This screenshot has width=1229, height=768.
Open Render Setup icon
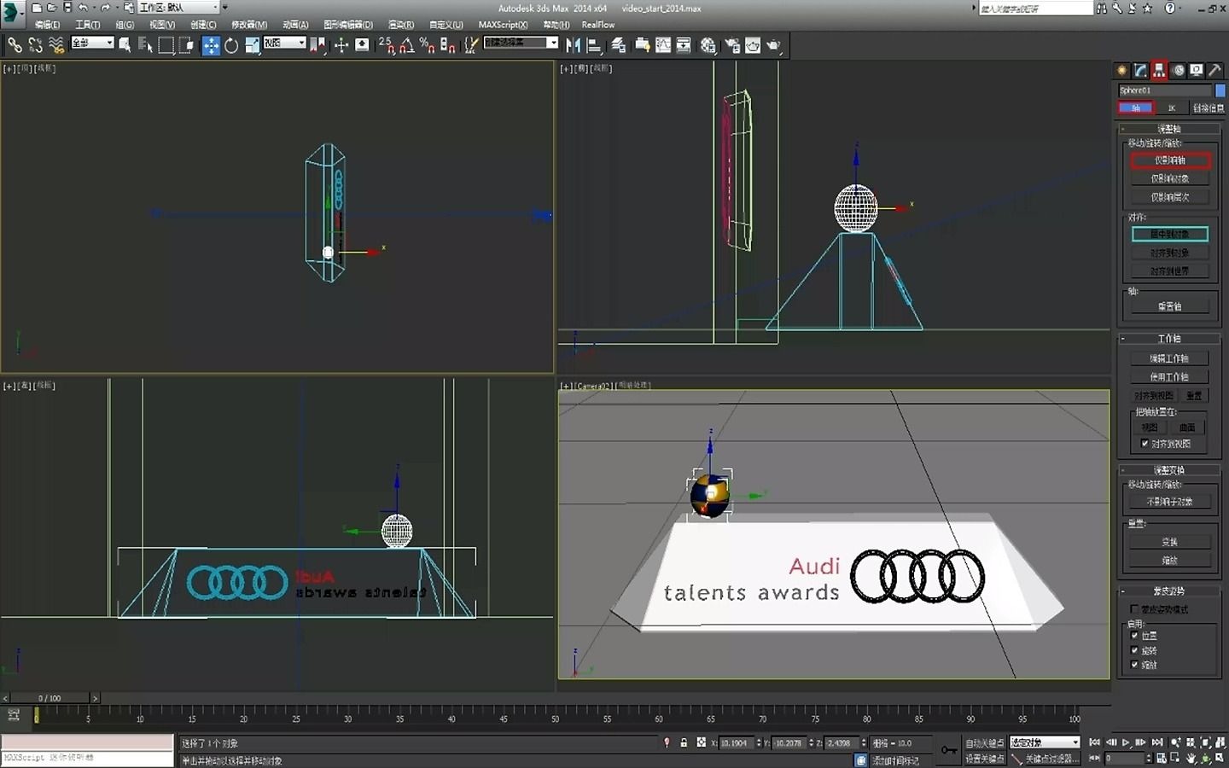coord(731,45)
